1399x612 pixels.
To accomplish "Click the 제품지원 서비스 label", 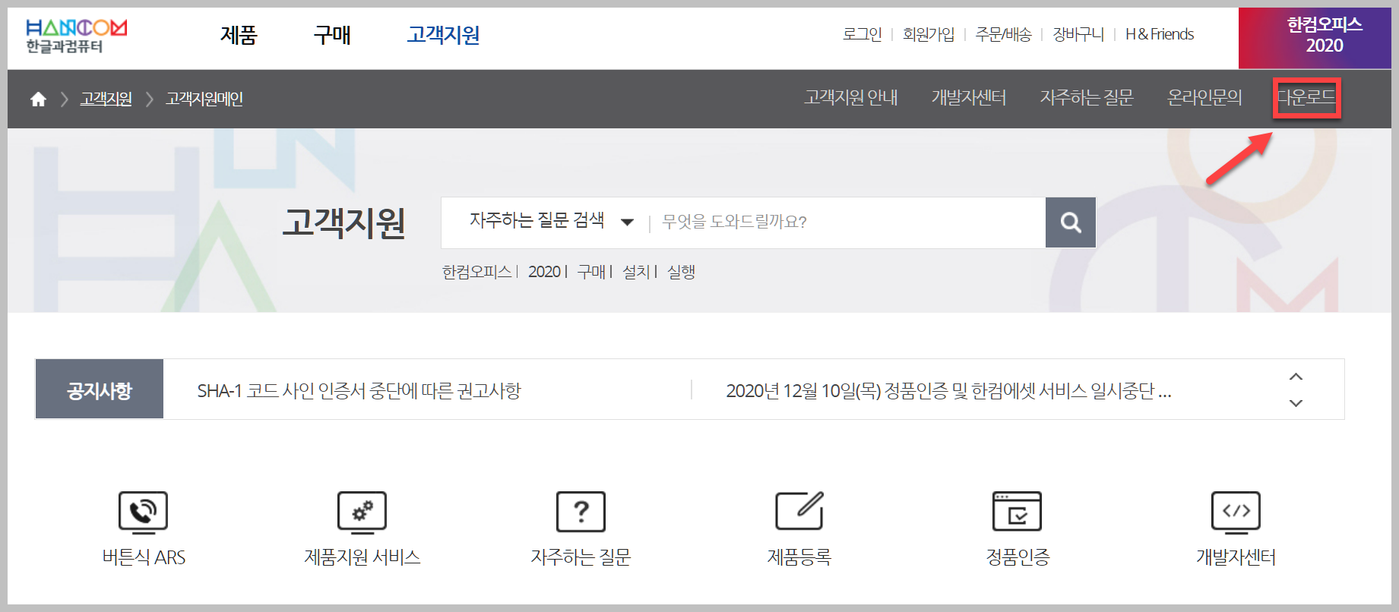I will (x=362, y=557).
